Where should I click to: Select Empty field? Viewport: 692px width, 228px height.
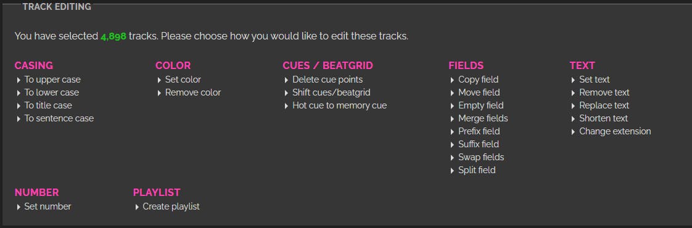tap(480, 105)
